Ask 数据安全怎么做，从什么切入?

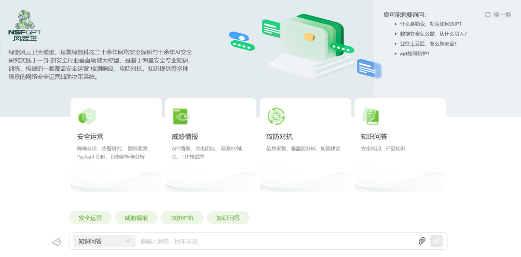(x=433, y=34)
